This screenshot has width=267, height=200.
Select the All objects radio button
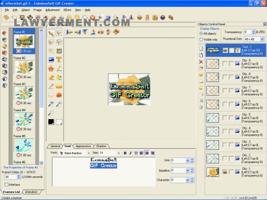(x=201, y=34)
